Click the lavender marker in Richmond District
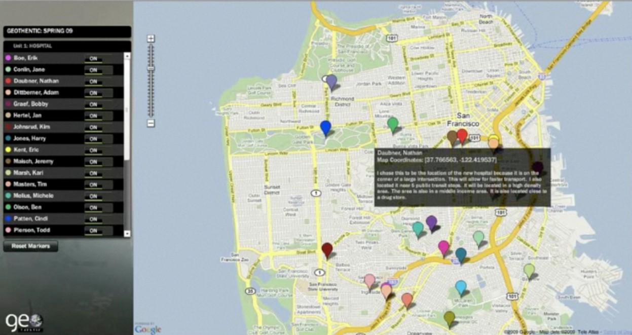 [x=331, y=82]
